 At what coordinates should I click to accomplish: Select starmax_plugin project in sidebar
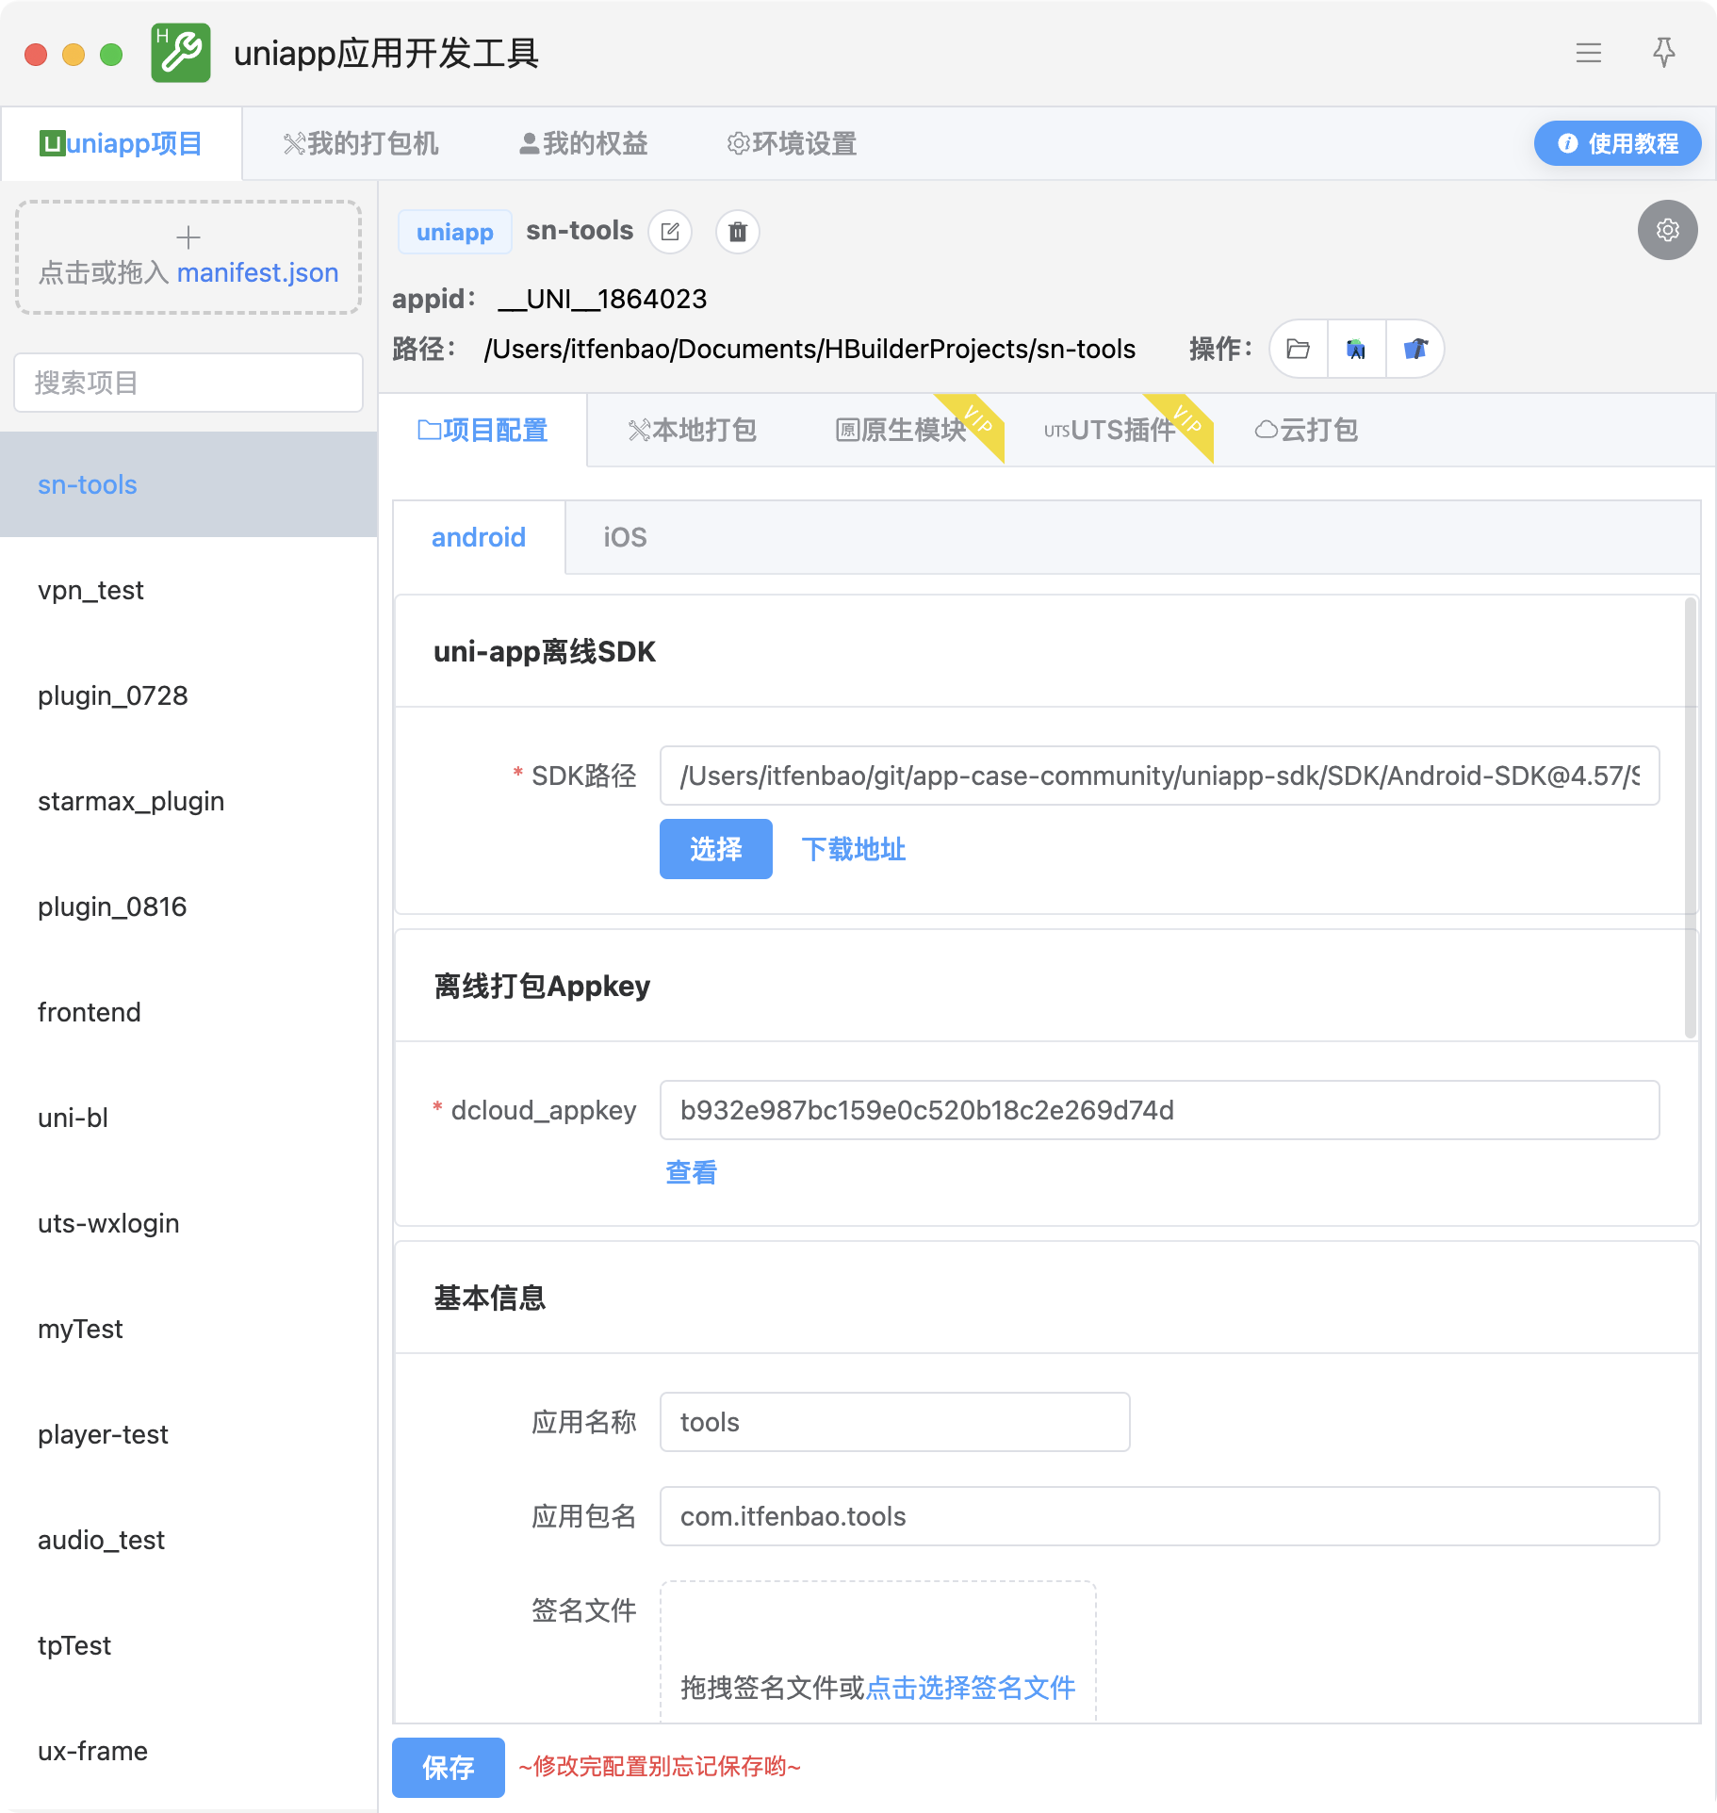pyautogui.click(x=188, y=801)
